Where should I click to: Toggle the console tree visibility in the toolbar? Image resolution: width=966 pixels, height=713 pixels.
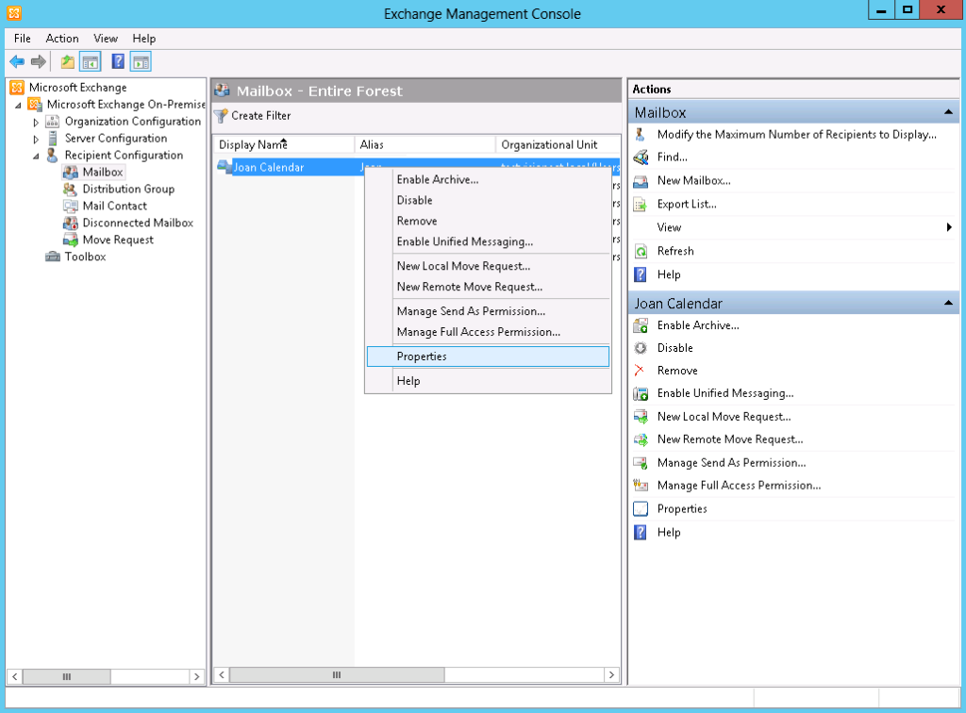(88, 61)
